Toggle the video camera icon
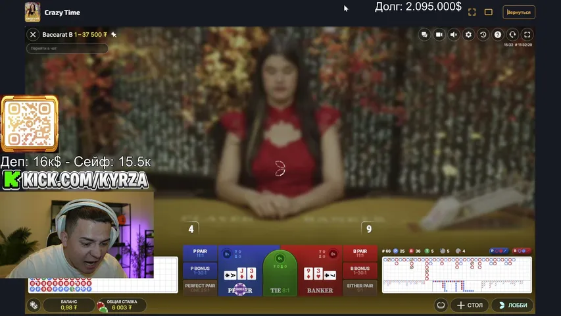This screenshot has height=316, width=561. [439, 35]
